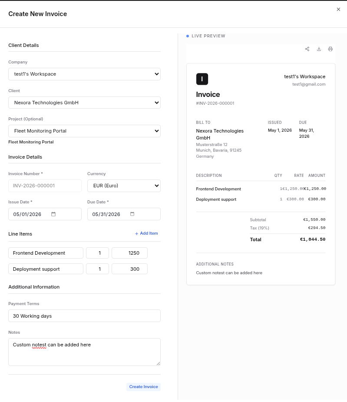Click Musterstraße 12 address line
The height and width of the screenshot is (402, 347).
[212, 145]
